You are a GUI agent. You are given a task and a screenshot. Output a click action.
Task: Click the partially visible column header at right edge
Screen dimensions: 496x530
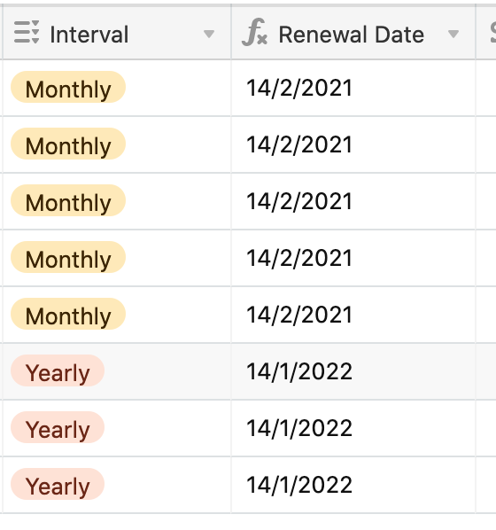pos(486,33)
